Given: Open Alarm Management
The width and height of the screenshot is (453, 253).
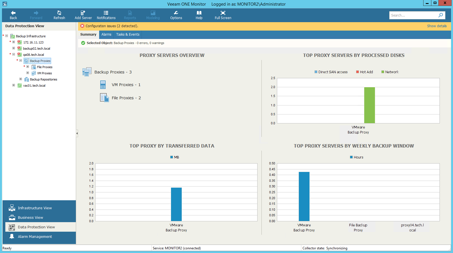Looking at the screenshot, I should [39, 236].
